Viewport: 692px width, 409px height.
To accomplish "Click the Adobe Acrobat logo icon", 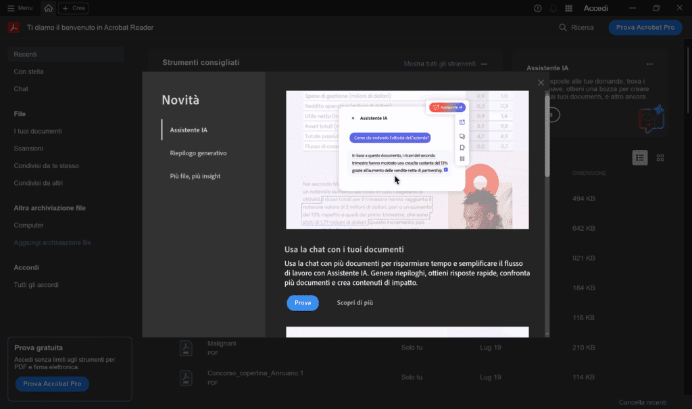I will (13, 28).
